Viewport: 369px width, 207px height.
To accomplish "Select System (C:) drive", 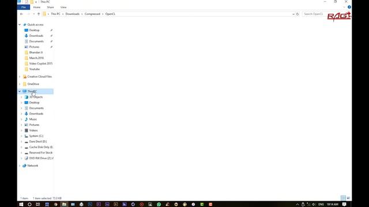I will [x=36, y=136].
